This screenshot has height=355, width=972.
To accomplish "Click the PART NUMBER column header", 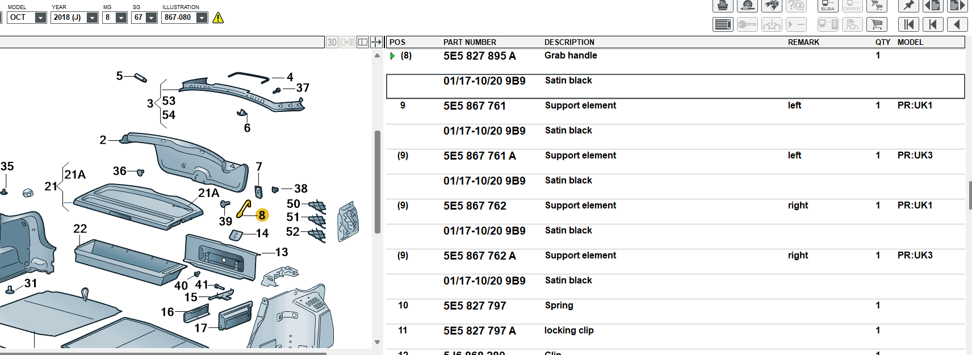I will 470,42.
